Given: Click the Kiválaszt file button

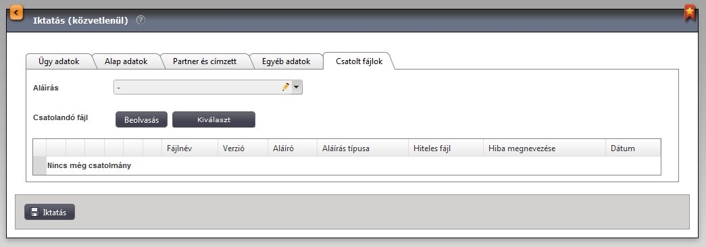Looking at the screenshot, I should [x=214, y=119].
